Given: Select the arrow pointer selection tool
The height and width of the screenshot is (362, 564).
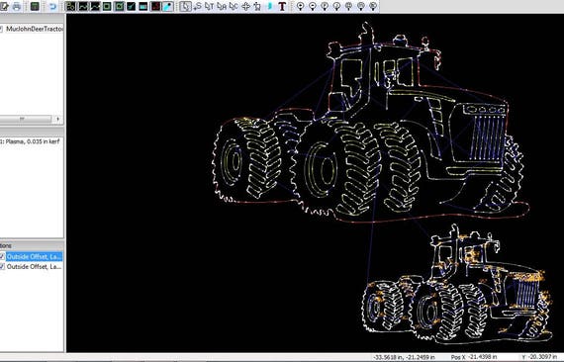Looking at the screenshot, I should [x=185, y=7].
